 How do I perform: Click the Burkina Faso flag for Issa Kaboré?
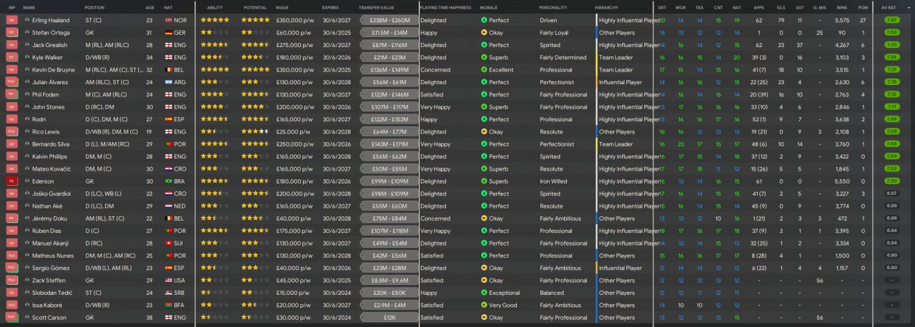[169, 306]
